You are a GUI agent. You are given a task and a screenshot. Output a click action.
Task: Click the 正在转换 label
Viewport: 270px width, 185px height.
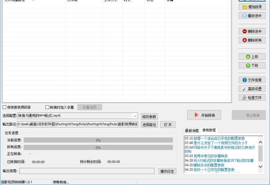pos(14,154)
